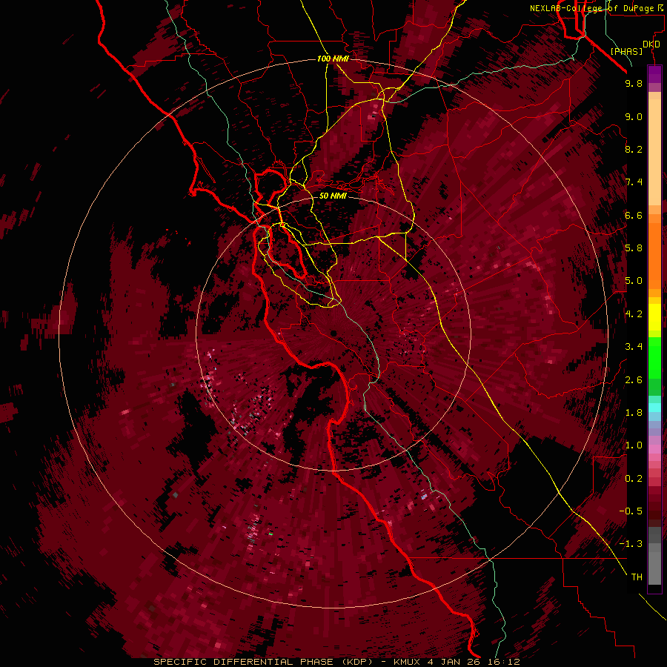Click the -1.3 value on the color scale
Image resolution: width=667 pixels, height=667 pixels.
click(x=631, y=544)
